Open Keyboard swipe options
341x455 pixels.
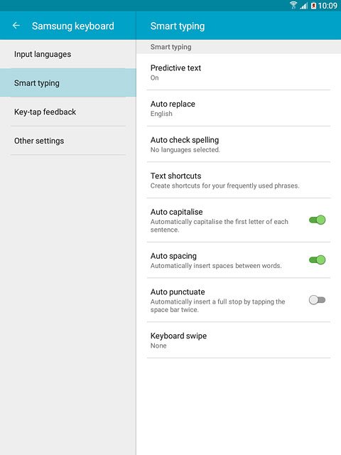click(239, 340)
